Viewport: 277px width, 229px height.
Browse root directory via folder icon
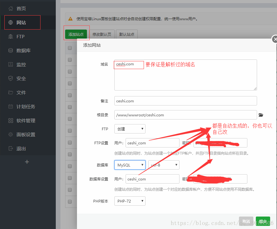pyautogui.click(x=261, y=115)
